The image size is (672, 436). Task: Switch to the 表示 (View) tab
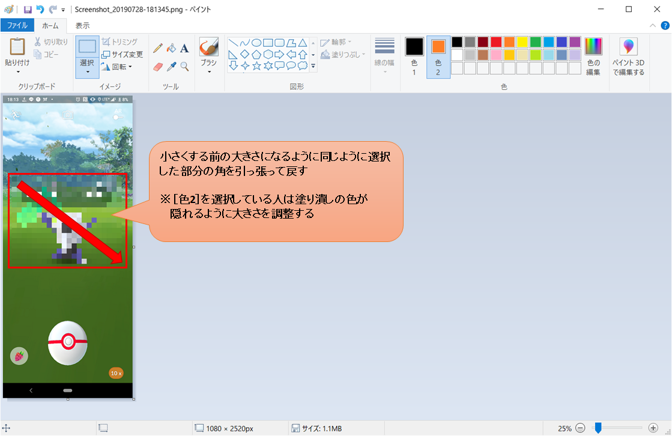pyautogui.click(x=82, y=25)
